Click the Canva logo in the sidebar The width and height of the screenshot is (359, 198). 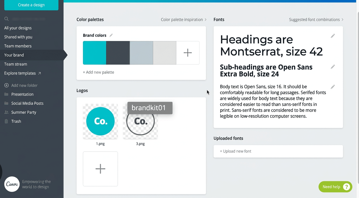point(12,184)
